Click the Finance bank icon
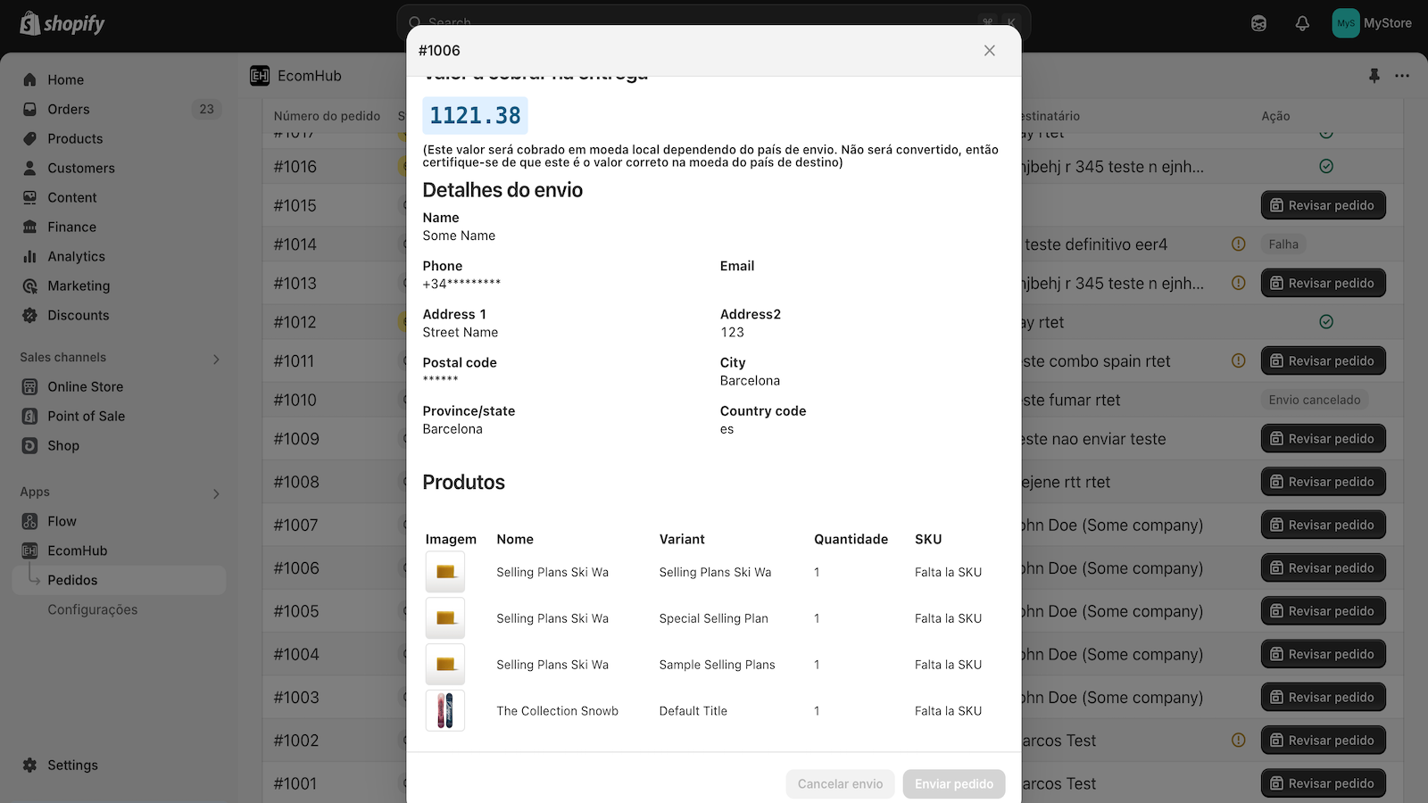 point(29,227)
